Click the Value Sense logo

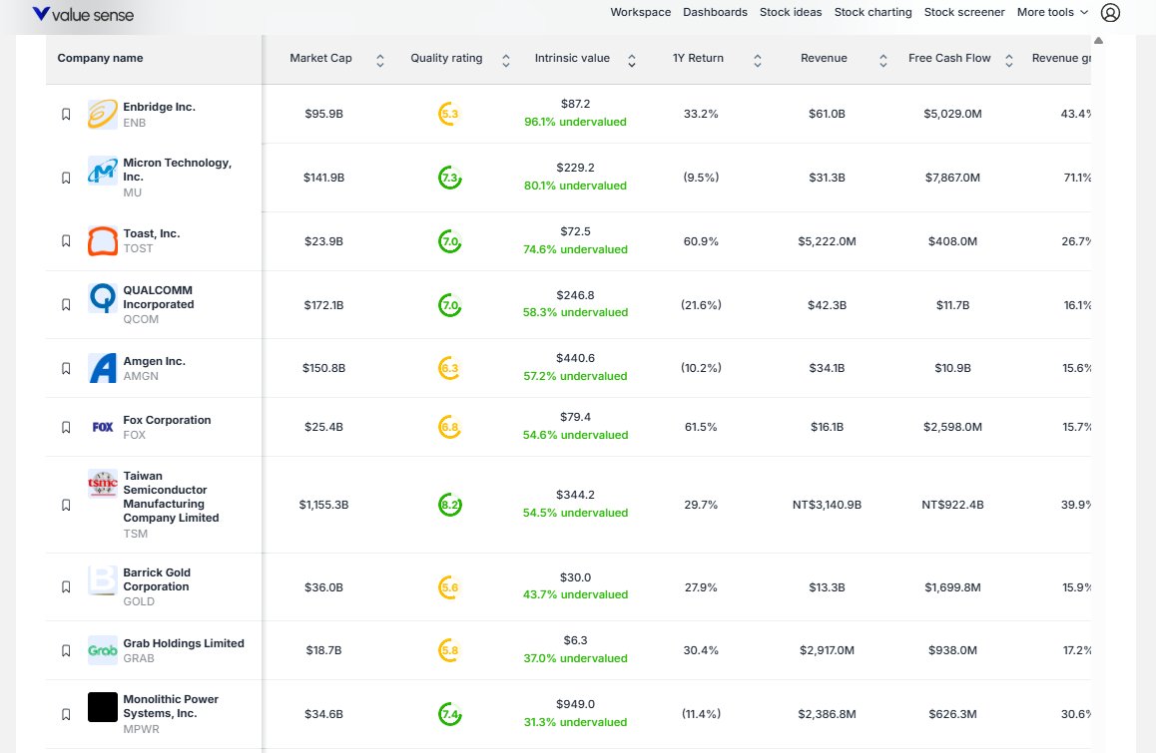click(83, 14)
